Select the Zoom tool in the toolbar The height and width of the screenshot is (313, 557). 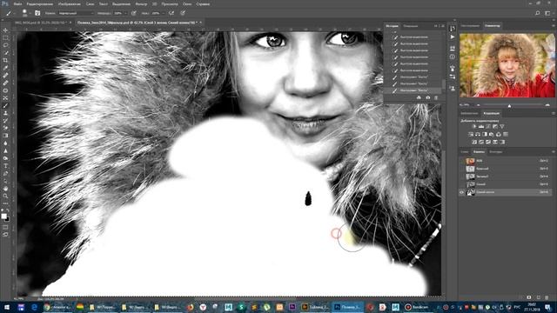coord(5,196)
